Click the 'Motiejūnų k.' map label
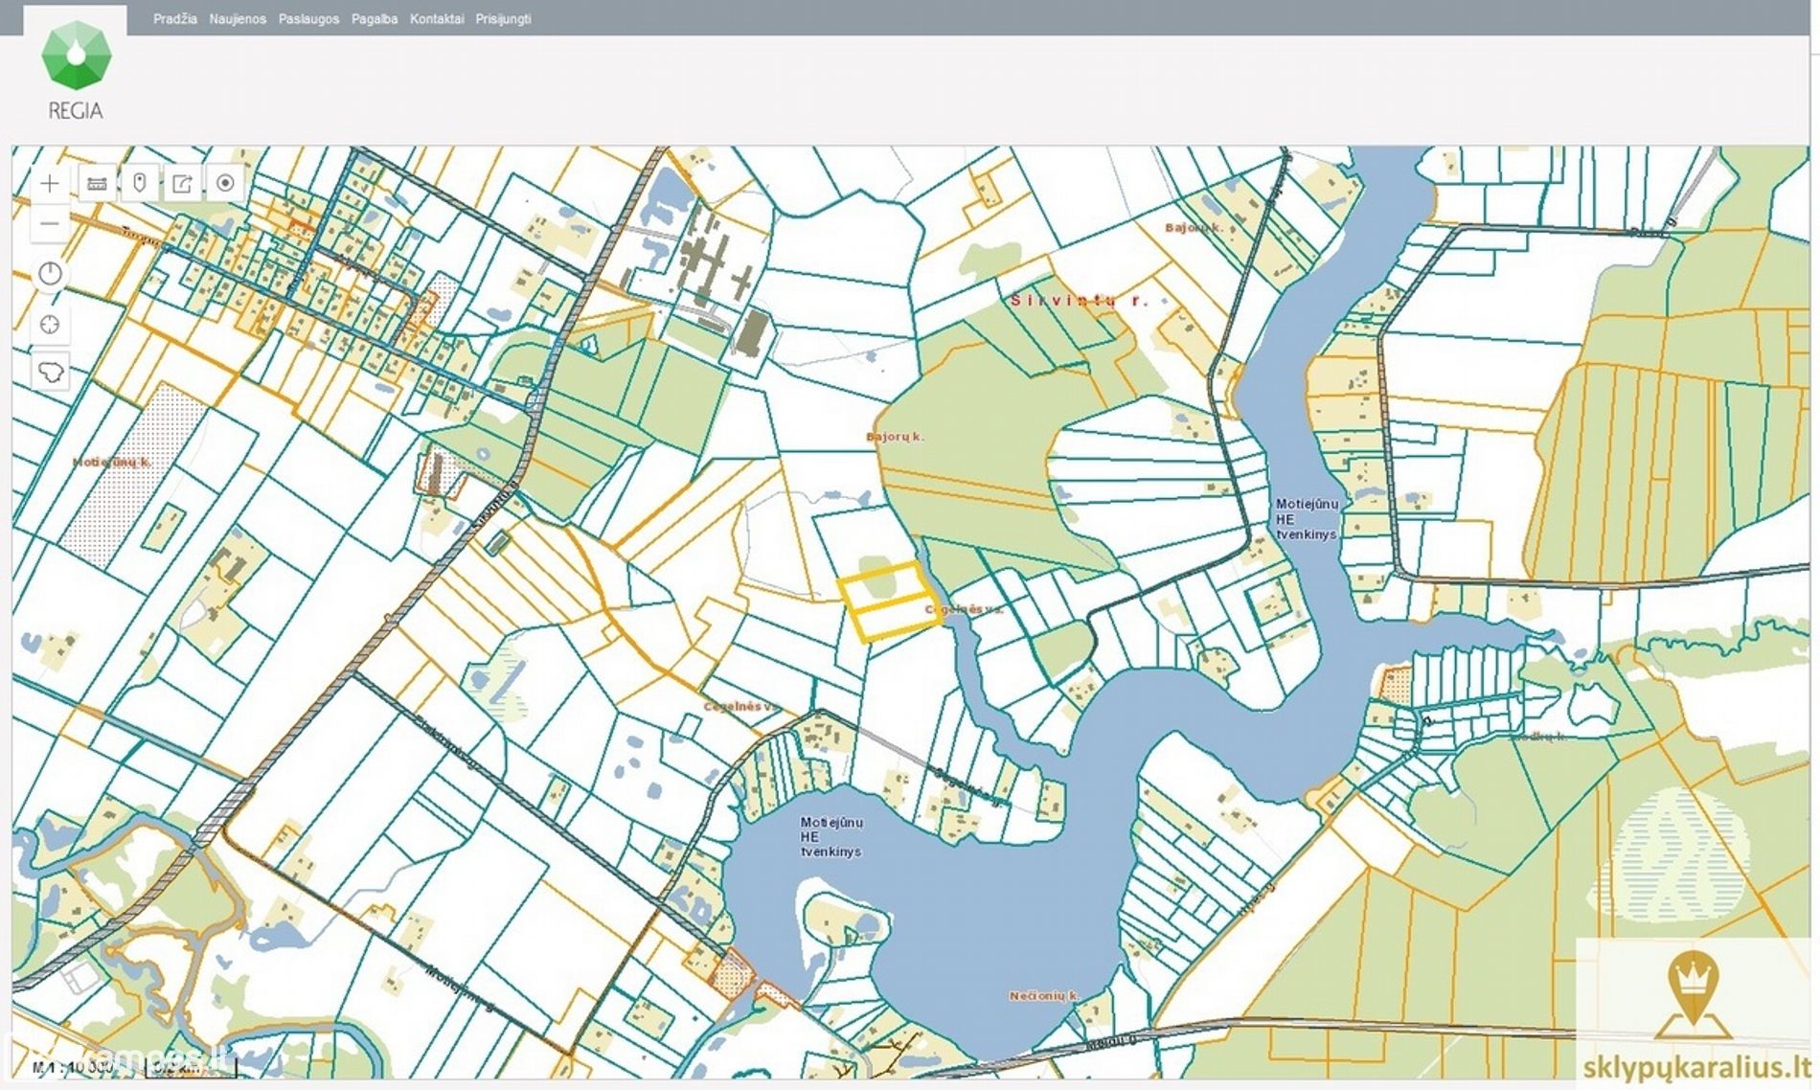Screen dimensions: 1820x1090 [x=113, y=462]
